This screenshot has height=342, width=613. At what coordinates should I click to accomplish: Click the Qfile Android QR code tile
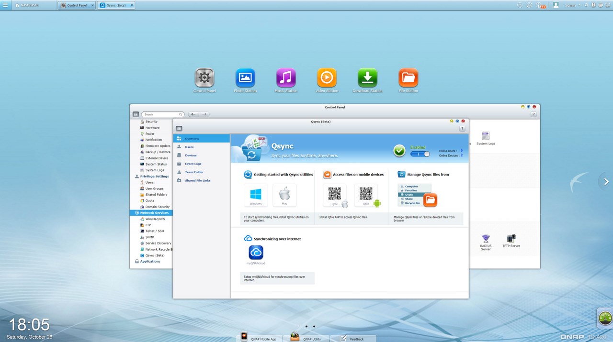[366, 195]
